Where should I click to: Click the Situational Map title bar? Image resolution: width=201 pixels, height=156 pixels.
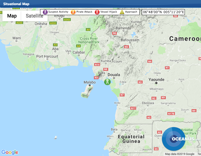click(16, 4)
